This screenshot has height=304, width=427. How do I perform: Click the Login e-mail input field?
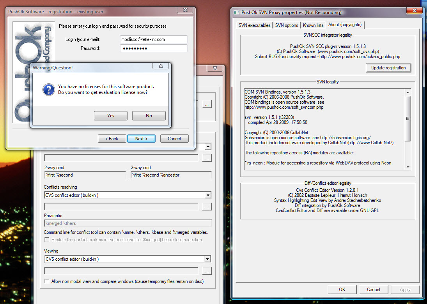(154, 39)
